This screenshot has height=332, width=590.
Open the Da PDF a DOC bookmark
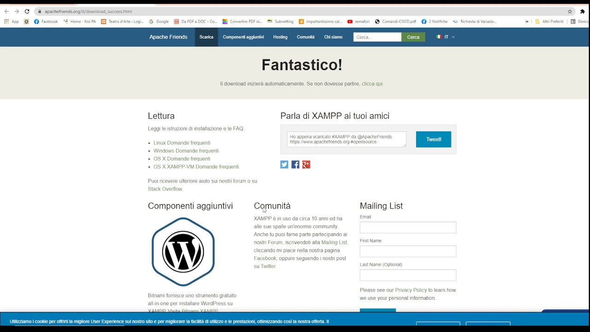(195, 22)
